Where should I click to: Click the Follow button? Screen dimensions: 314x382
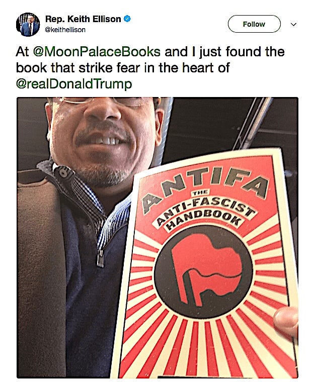click(x=254, y=24)
